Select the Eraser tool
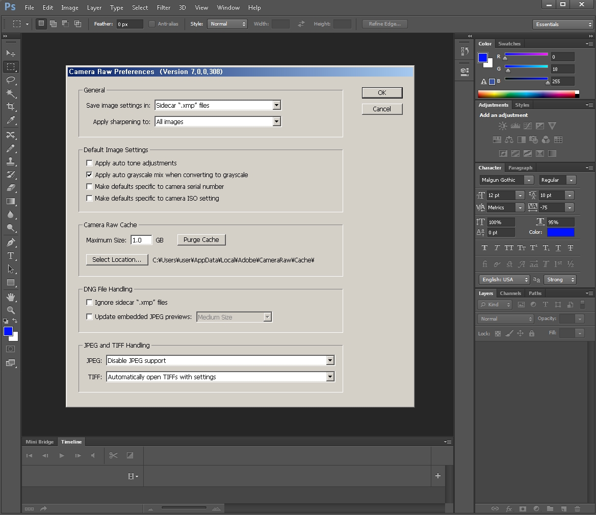The image size is (596, 515). (11, 188)
